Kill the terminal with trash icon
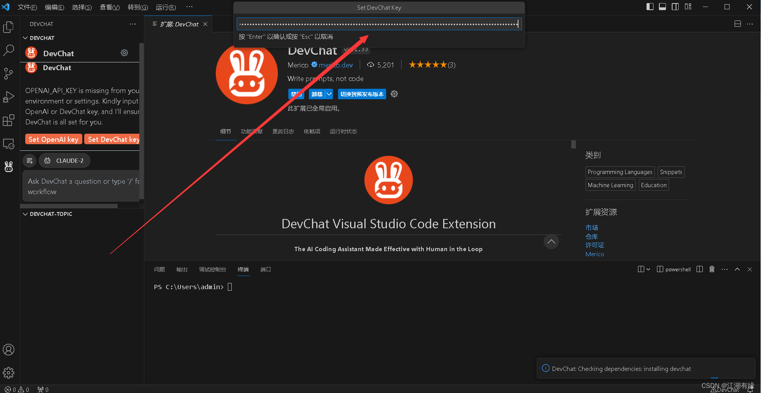 point(712,269)
